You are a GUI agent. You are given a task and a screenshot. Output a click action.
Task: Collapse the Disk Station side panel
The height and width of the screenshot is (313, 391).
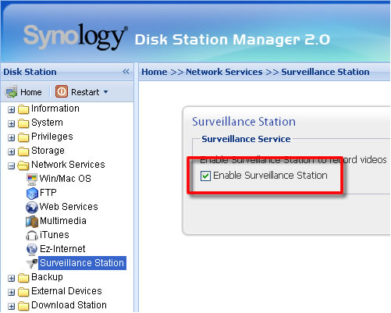point(126,72)
